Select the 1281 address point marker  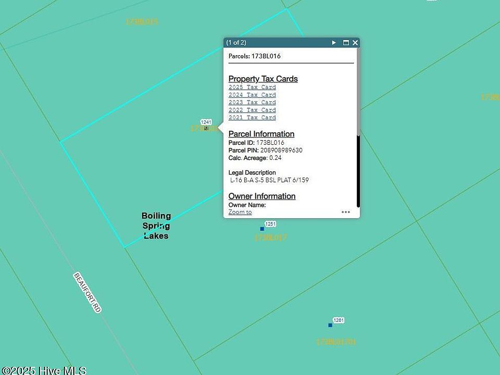330,325
